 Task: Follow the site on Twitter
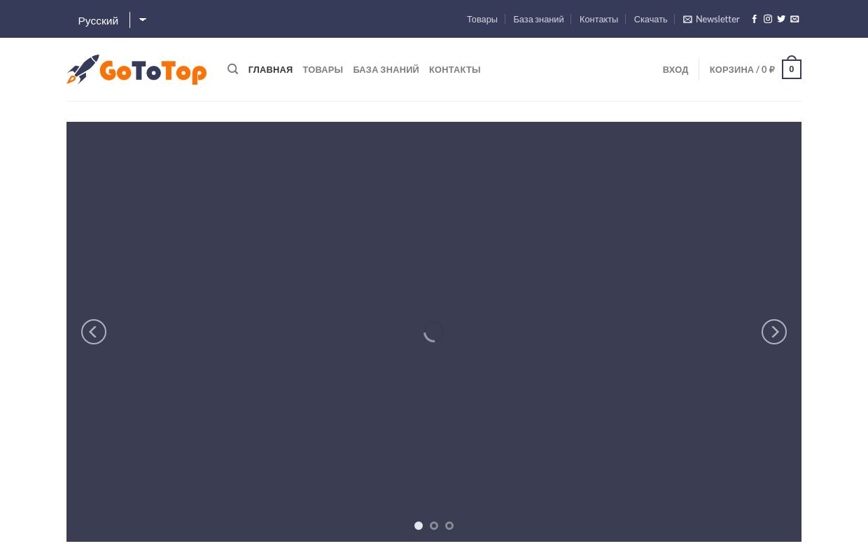781,19
